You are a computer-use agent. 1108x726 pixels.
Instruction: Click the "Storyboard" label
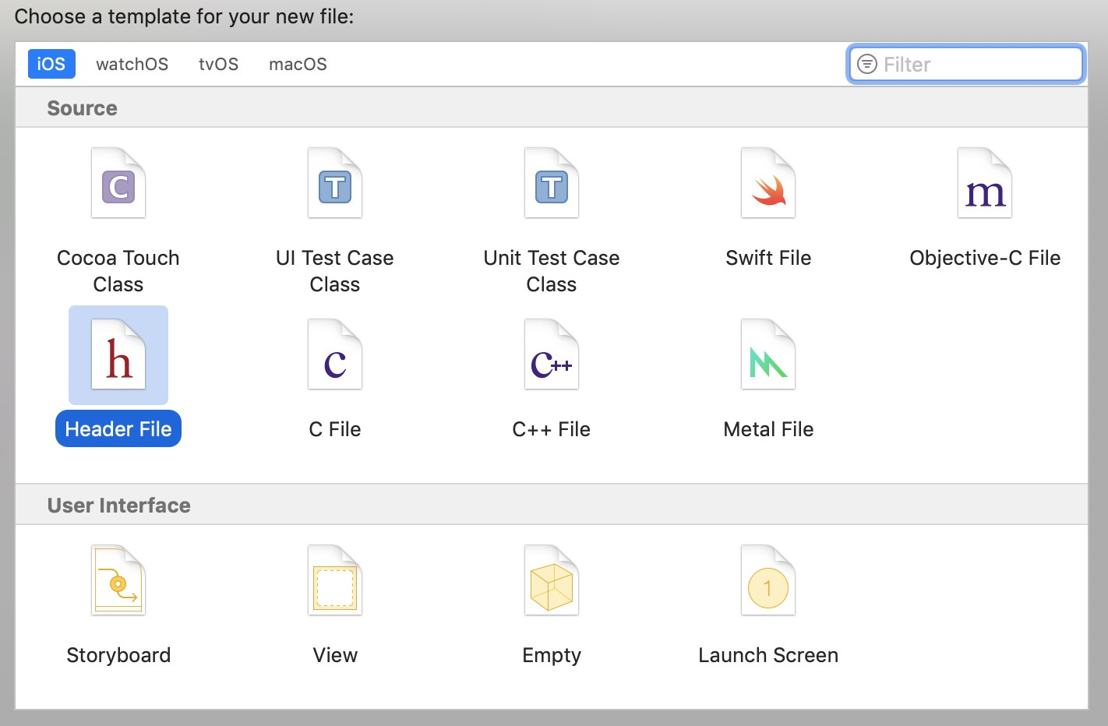[x=118, y=655]
